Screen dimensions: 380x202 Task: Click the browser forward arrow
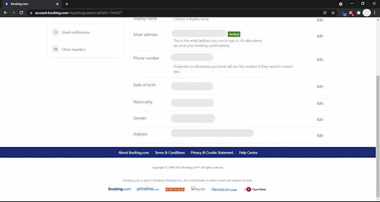[x=13, y=13]
